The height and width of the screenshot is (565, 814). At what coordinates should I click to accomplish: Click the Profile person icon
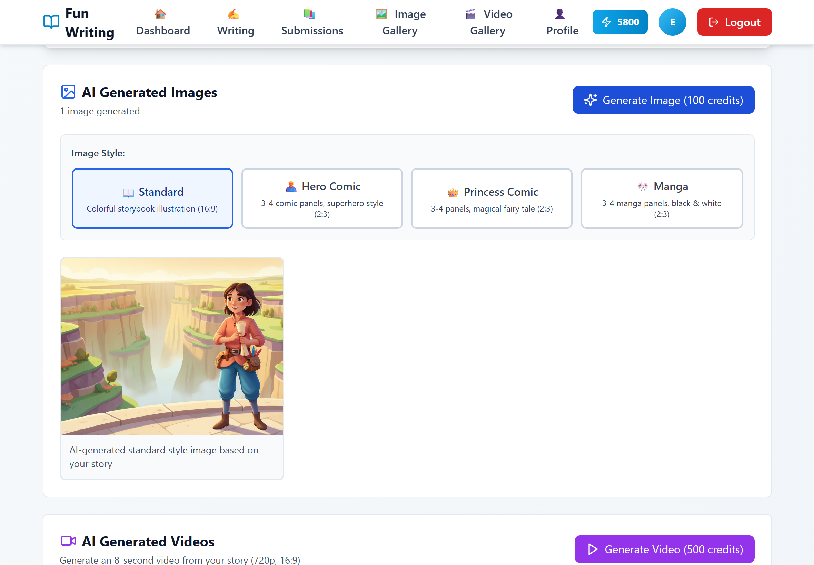[x=559, y=14]
